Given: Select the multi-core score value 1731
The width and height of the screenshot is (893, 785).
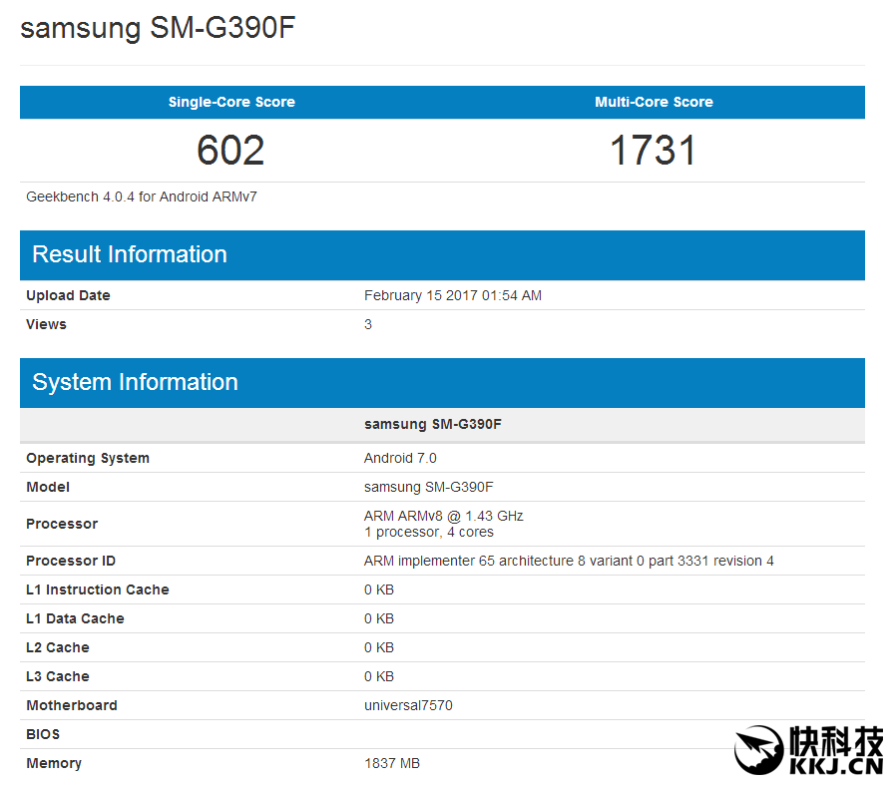Looking at the screenshot, I should 654,151.
